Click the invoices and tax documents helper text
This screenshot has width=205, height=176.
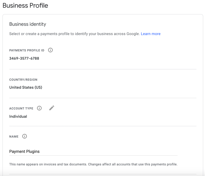point(93,164)
